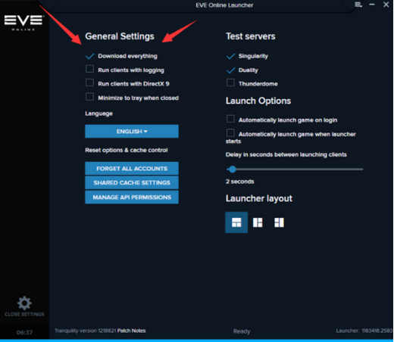Click the Ready status text
This screenshot has width=394, height=342.
242,331
